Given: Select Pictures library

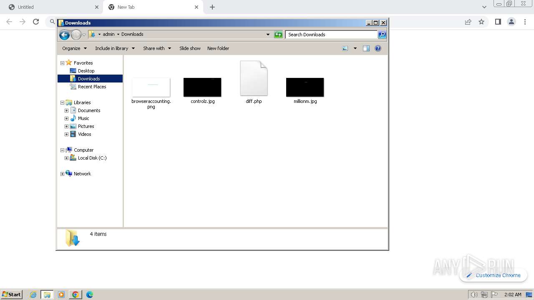Looking at the screenshot, I should click(86, 126).
